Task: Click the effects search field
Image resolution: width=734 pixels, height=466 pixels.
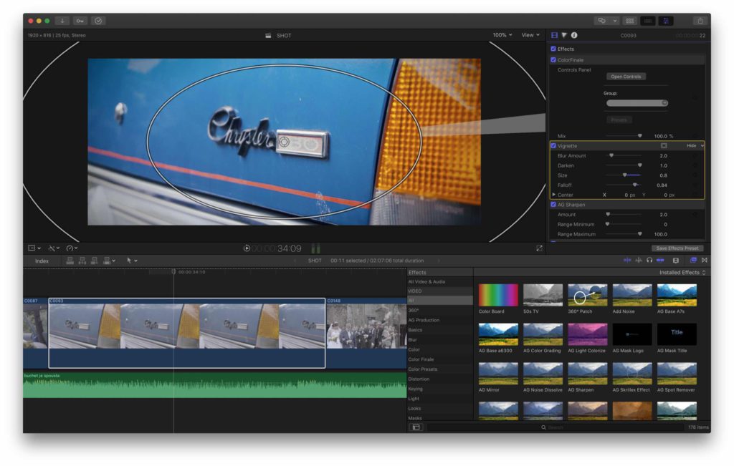Action: click(556, 427)
